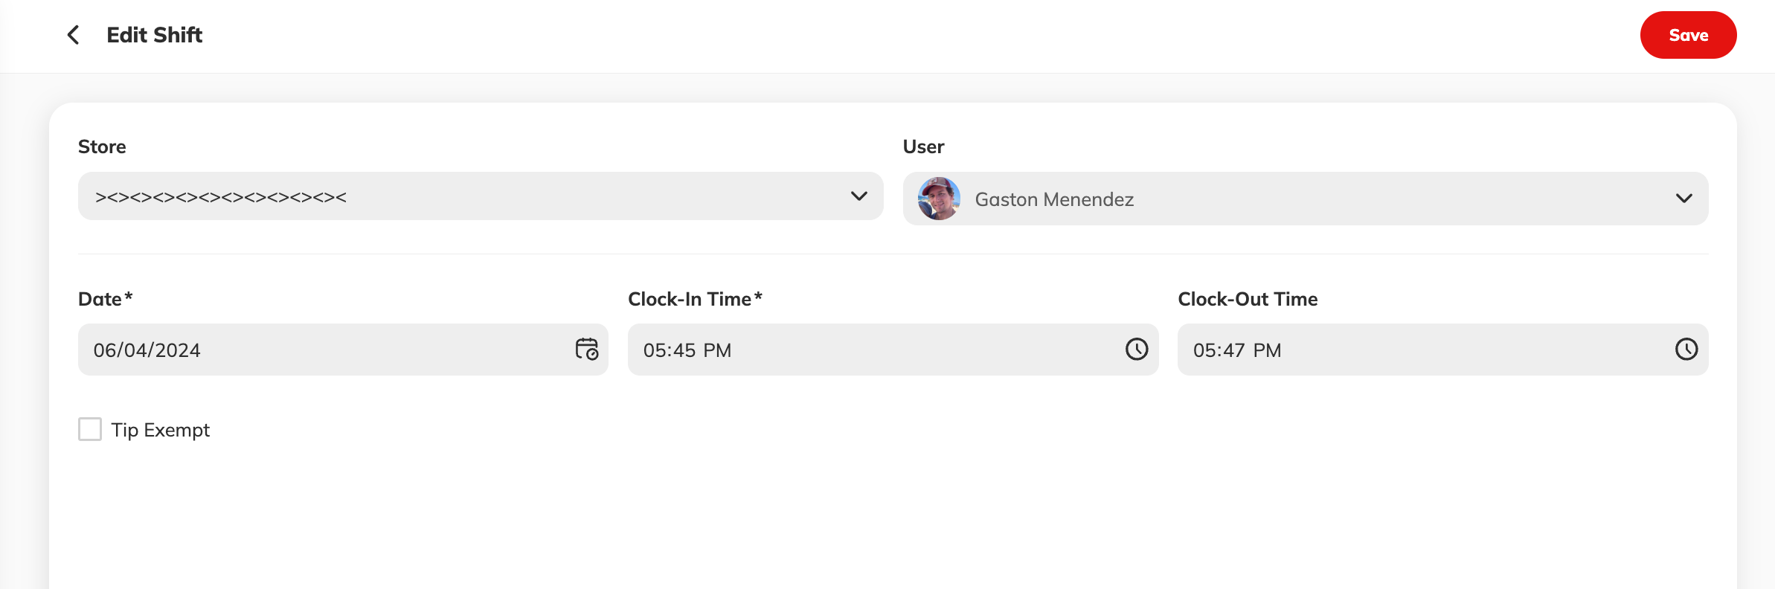Click the Clock-In Time field label
Viewport: 1775px width, 589px height.
(x=696, y=299)
